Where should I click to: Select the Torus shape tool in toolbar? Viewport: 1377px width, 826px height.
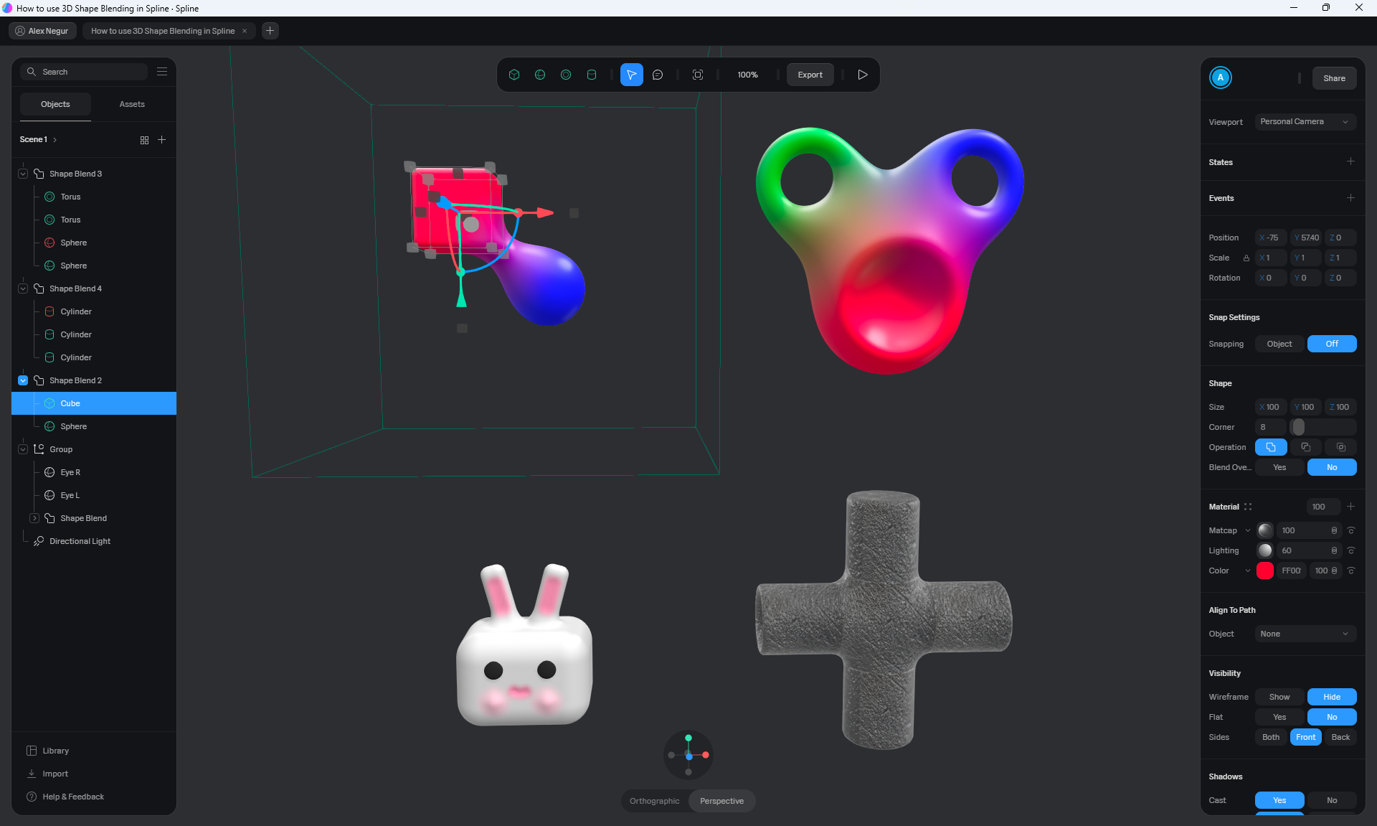(x=566, y=75)
